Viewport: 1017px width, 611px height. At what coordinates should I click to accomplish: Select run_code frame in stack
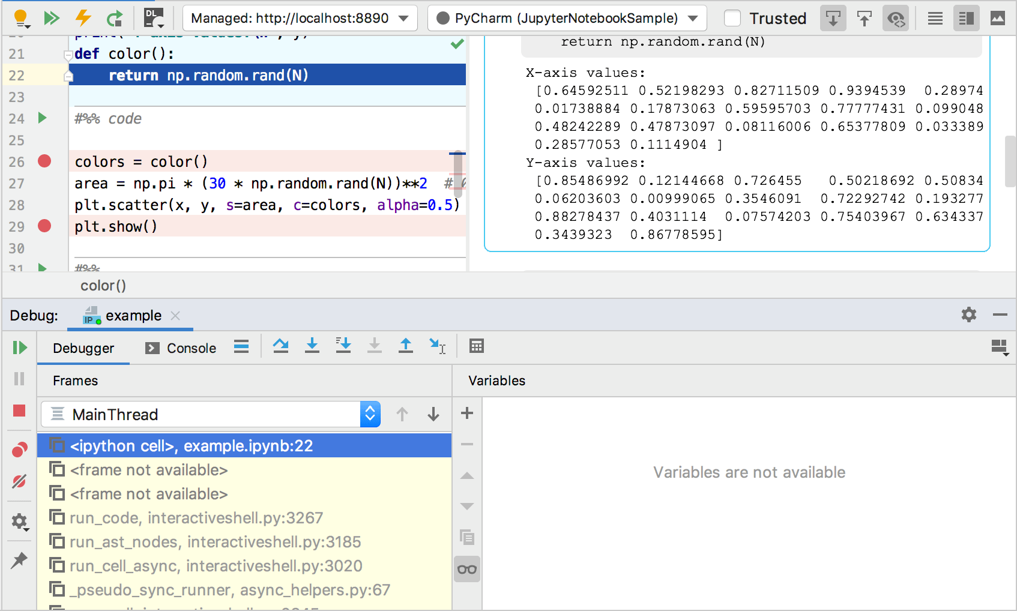coord(196,518)
